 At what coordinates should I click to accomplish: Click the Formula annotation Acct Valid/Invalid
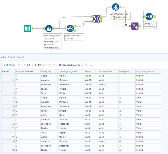coord(120,16)
